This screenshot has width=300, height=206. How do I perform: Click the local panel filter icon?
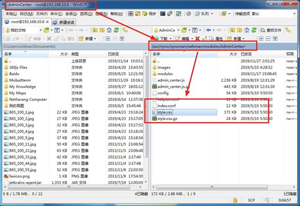(57, 30)
